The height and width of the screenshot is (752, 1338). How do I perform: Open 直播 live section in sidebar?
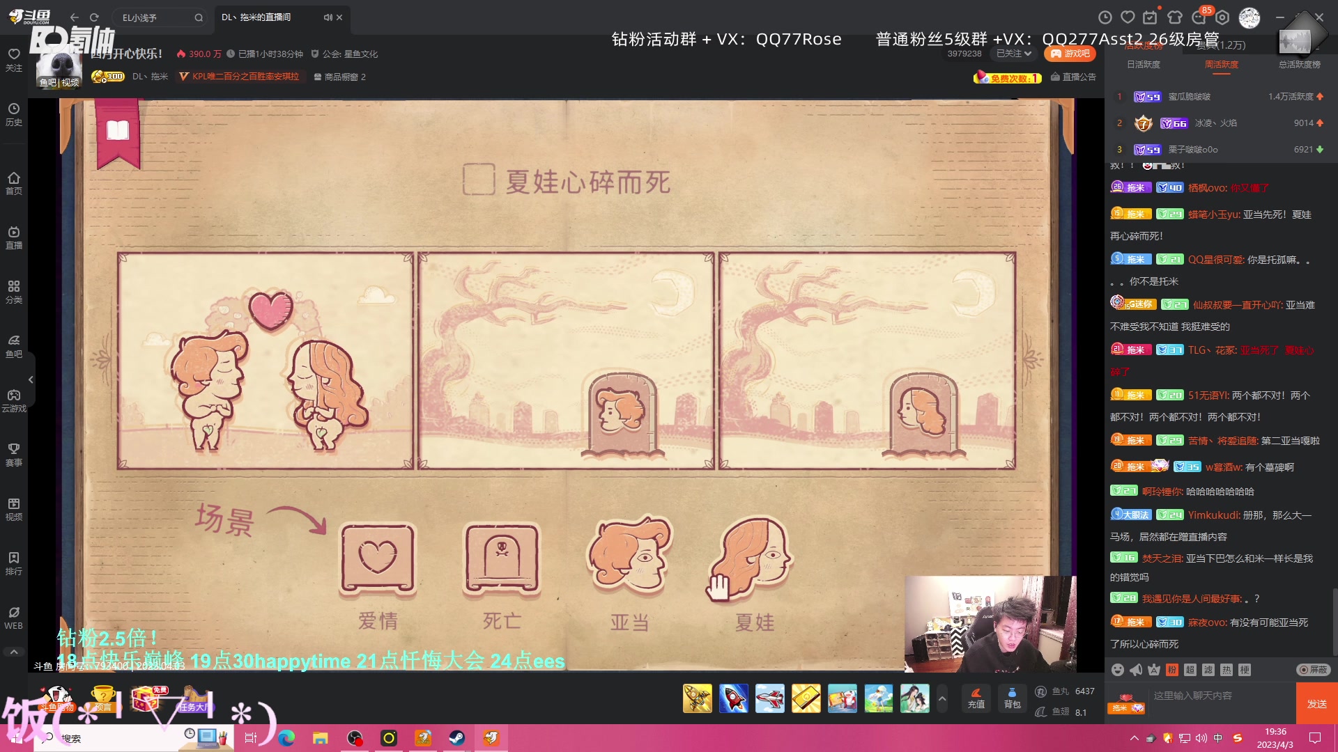[14, 237]
